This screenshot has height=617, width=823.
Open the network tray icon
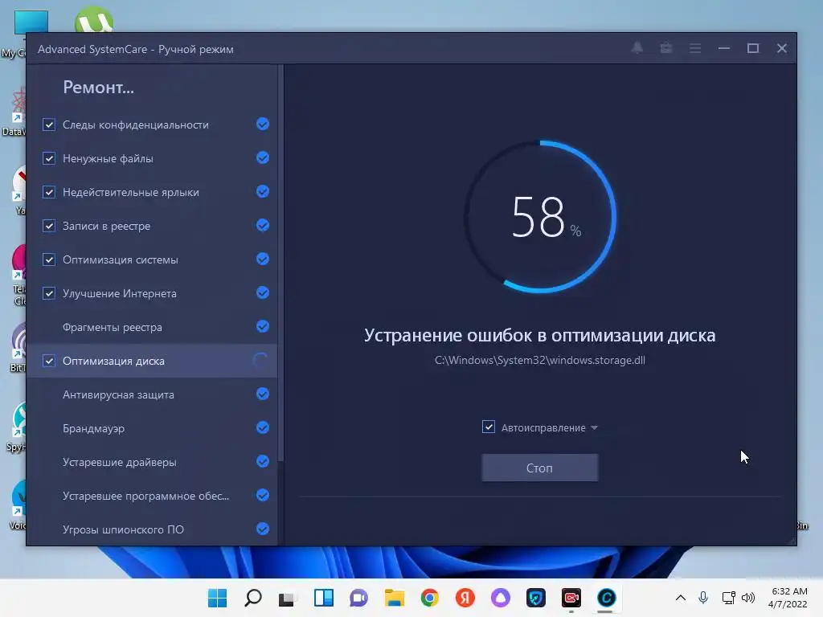[x=728, y=598]
